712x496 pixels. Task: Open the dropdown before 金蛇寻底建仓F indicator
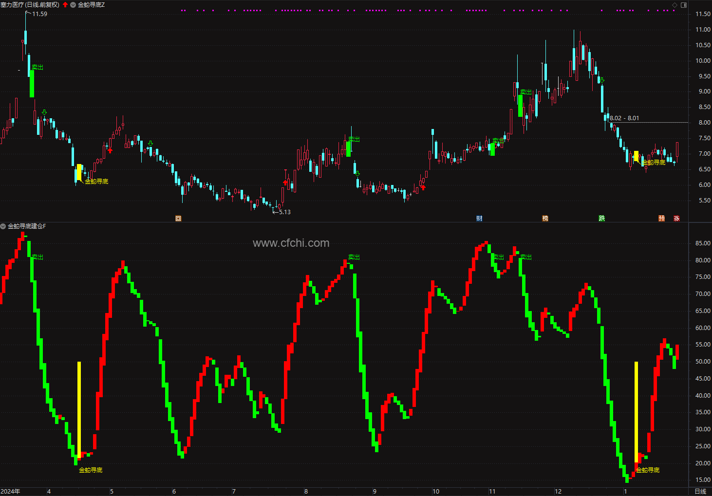(x=3, y=226)
